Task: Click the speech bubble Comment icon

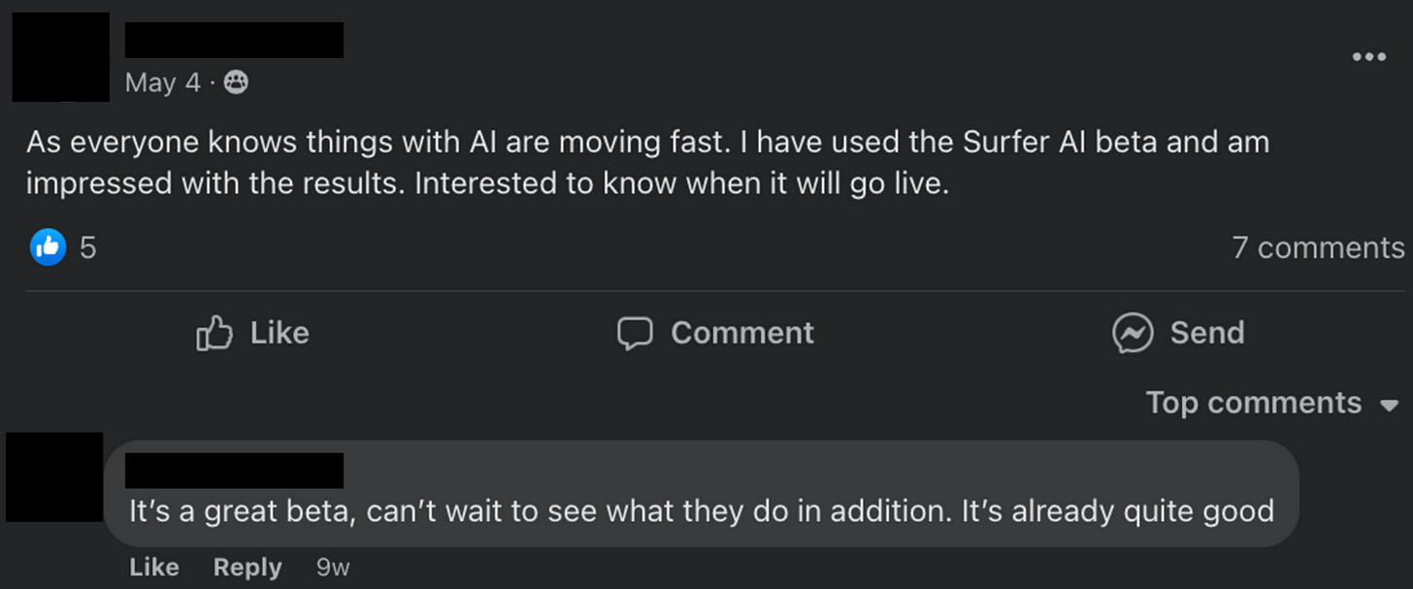Action: [635, 334]
